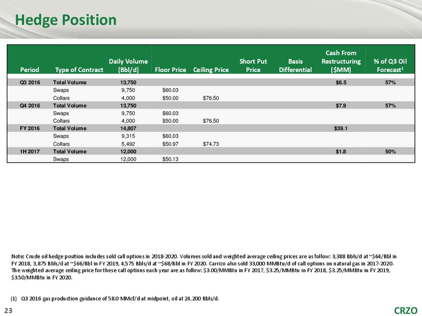This screenshot has width=422, height=316.
Task: Click the "50%" forecast percentage
Action: point(390,152)
